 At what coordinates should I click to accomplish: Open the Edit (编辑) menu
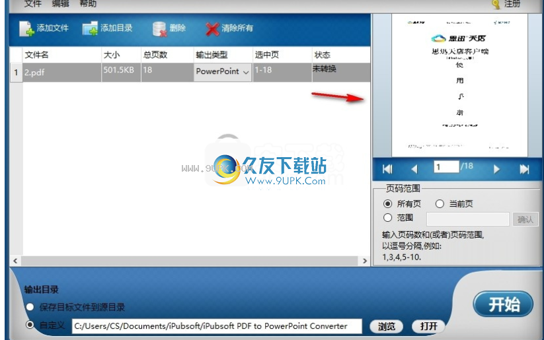(60, 4)
